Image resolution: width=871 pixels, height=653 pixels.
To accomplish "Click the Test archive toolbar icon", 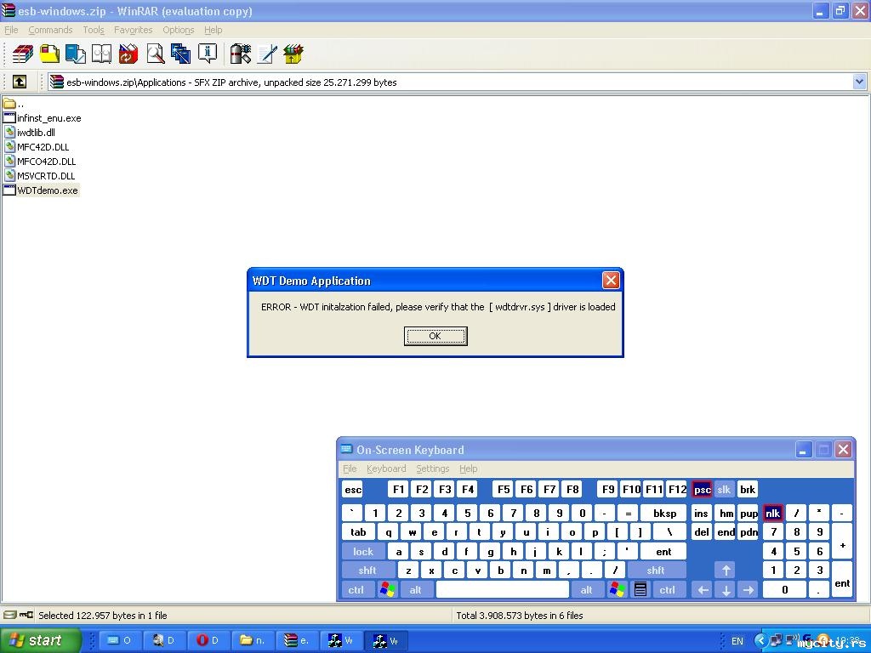I will pos(76,54).
